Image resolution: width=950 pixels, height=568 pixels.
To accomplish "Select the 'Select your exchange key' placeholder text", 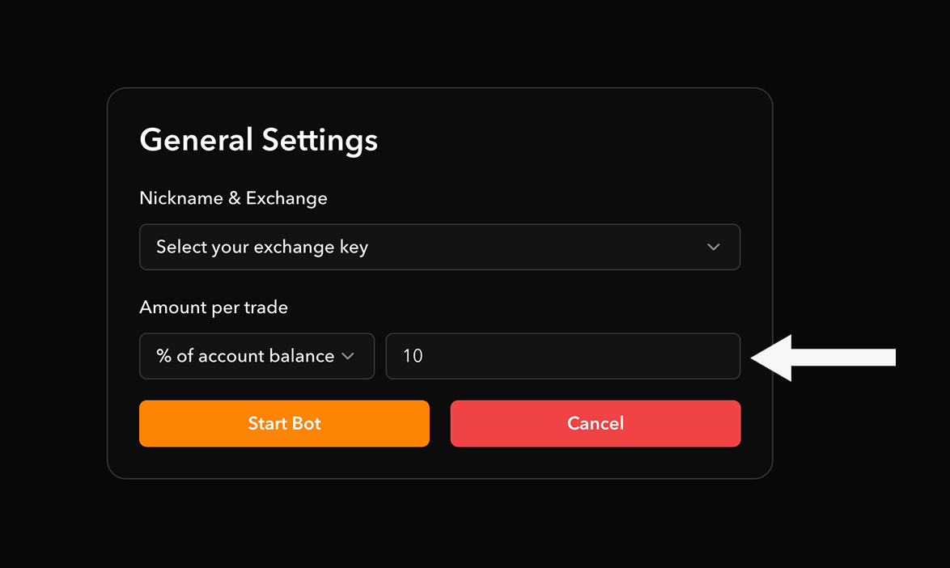I will (x=262, y=247).
